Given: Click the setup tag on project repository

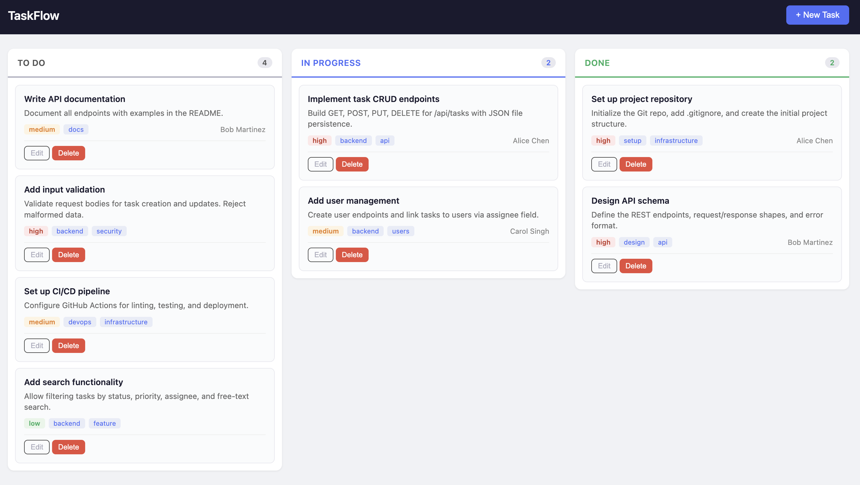Looking at the screenshot, I should pyautogui.click(x=632, y=141).
